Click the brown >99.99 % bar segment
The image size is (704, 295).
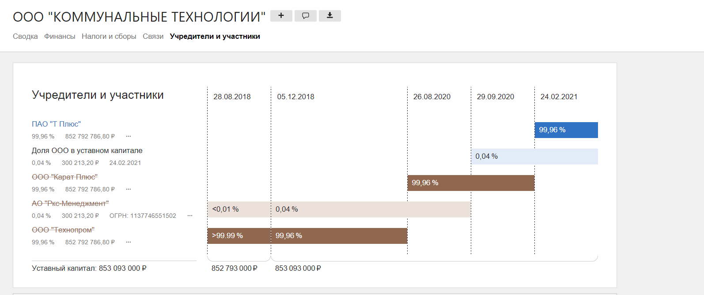point(239,236)
